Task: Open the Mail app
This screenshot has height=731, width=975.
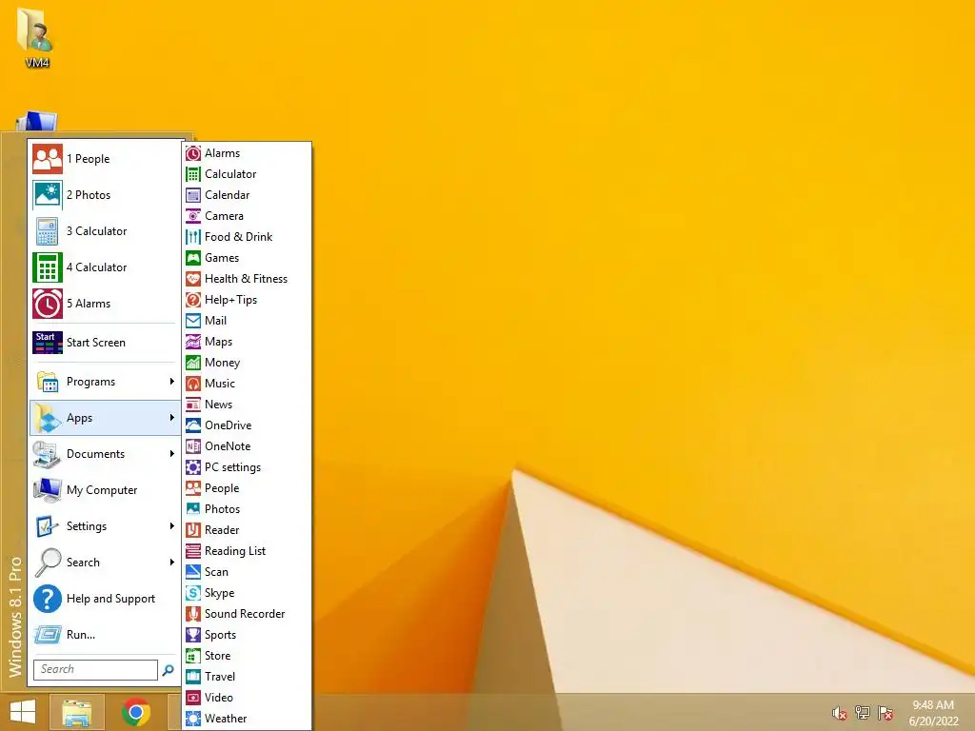Action: (247, 321)
